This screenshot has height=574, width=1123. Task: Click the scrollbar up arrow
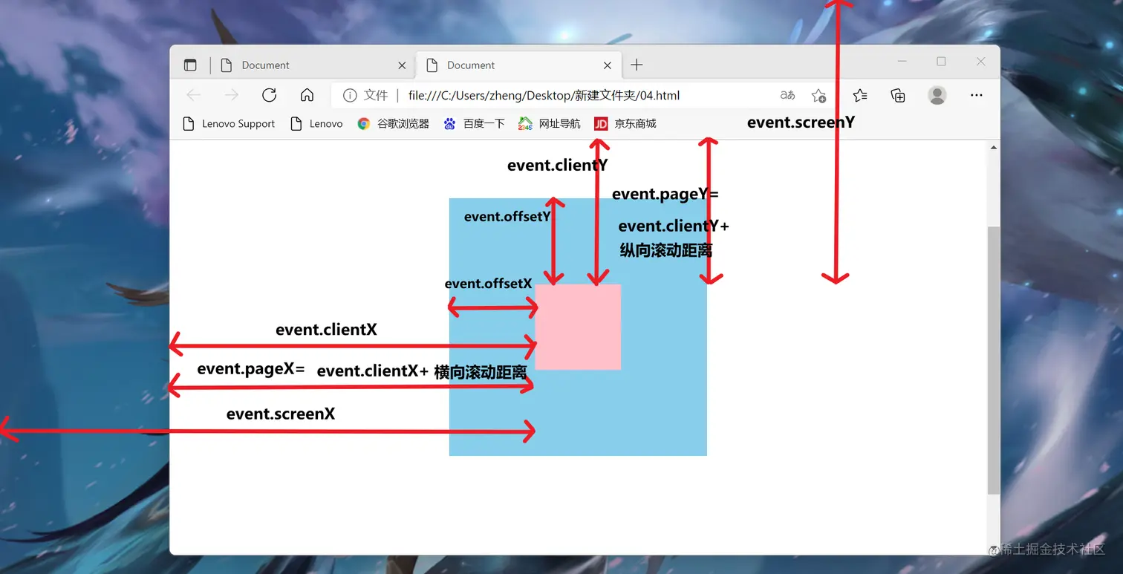[x=994, y=148]
